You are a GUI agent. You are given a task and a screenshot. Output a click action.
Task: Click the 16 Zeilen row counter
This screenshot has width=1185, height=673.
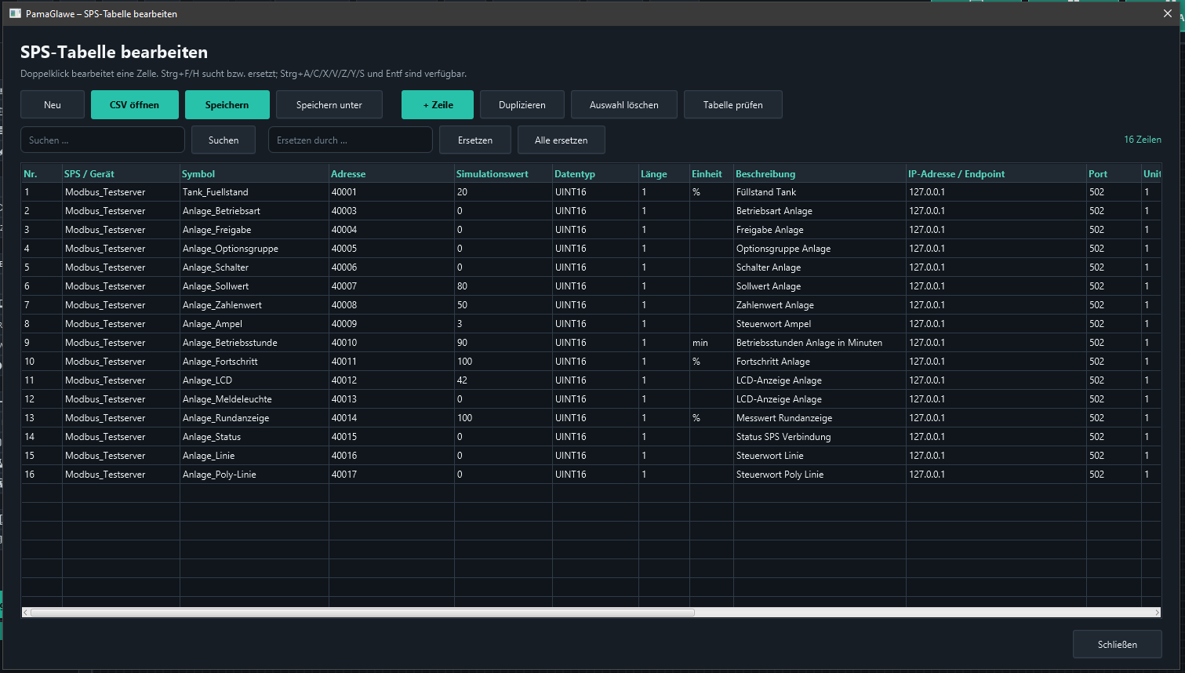pos(1142,140)
